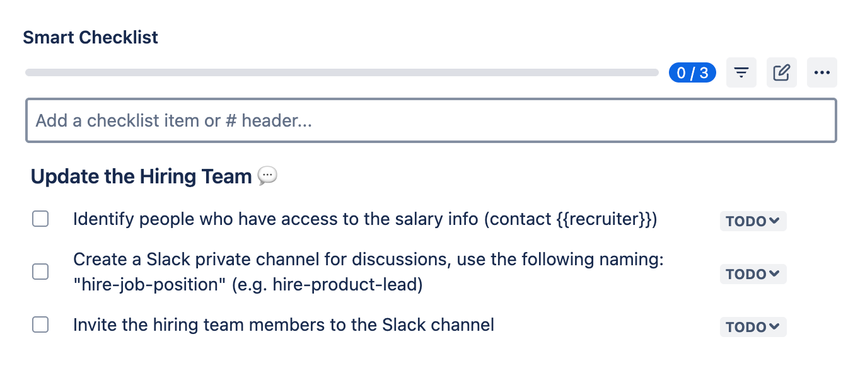Focus the 'Add a checklist item' input field
Image resolution: width=865 pixels, height=373 pixels.
pyautogui.click(x=431, y=120)
